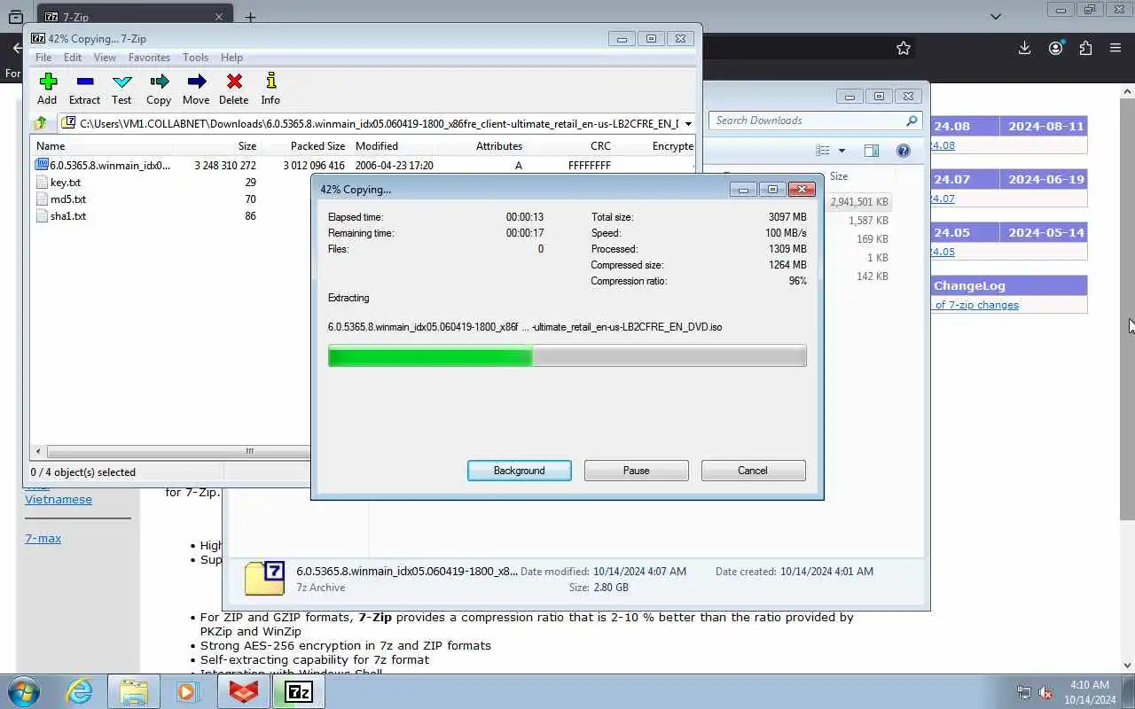Sort by the CRC column header
This screenshot has height=709, width=1135.
pos(600,146)
